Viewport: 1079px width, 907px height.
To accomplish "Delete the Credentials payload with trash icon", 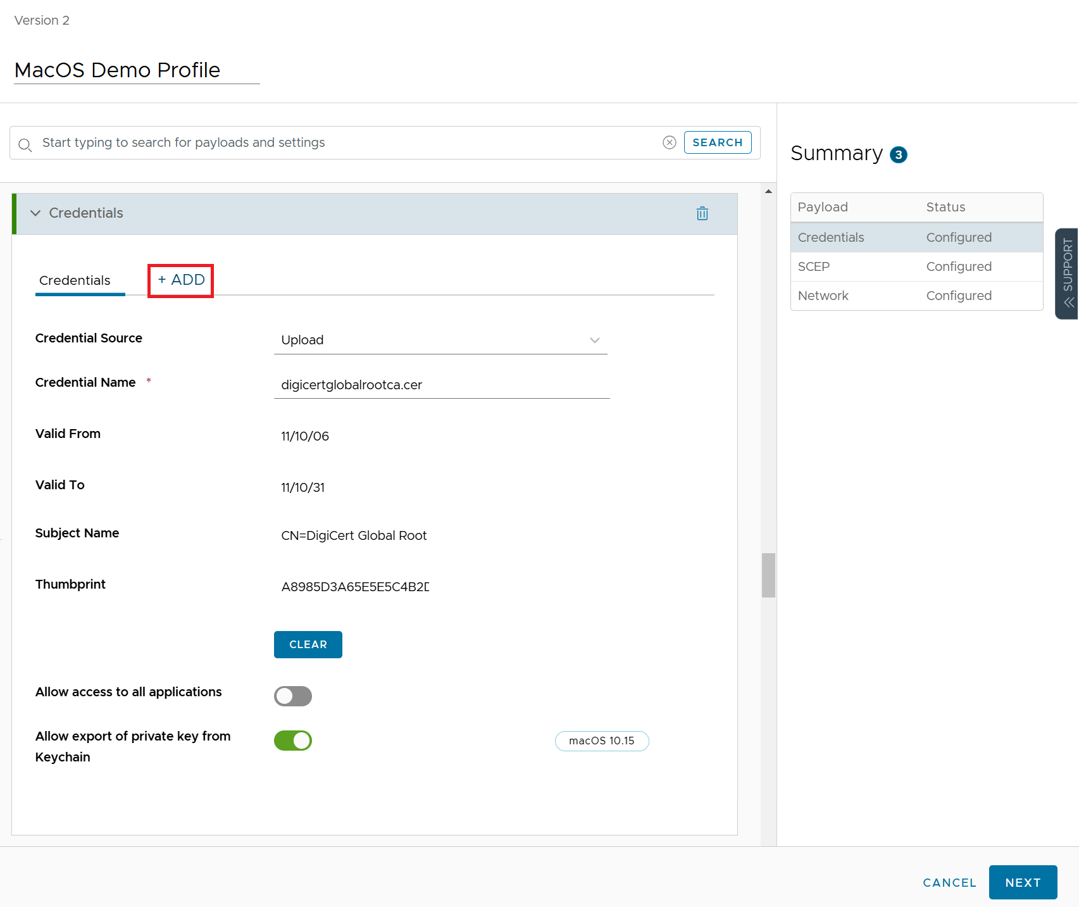I will click(702, 213).
